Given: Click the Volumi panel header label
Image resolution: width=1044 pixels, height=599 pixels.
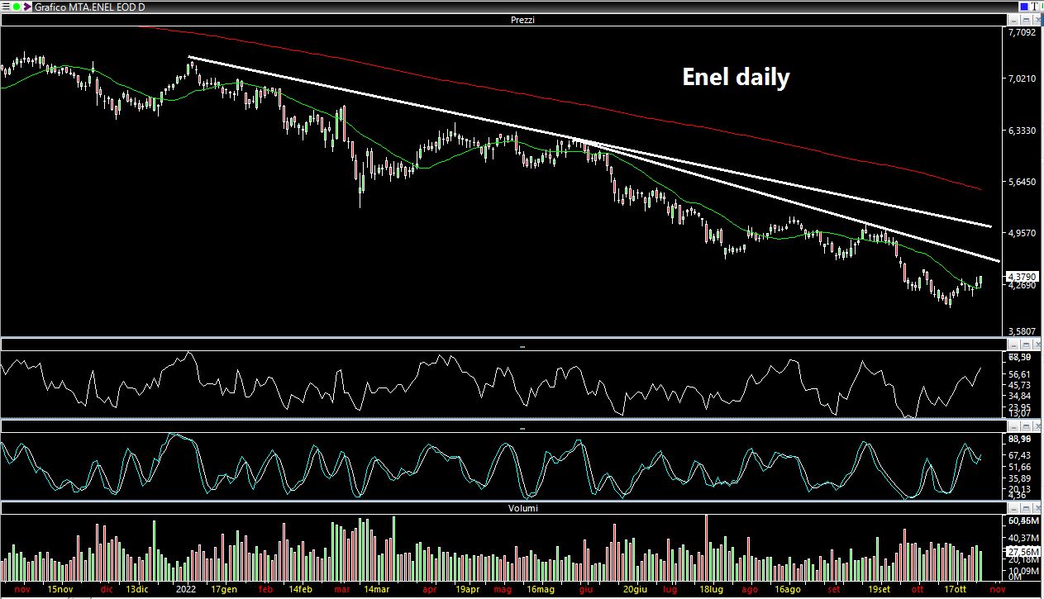Looking at the screenshot, I should click(522, 507).
